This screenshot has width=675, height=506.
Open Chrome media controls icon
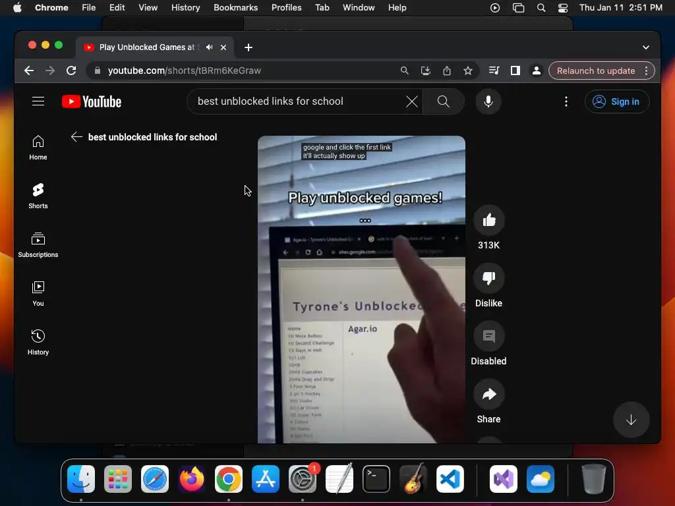tap(494, 70)
